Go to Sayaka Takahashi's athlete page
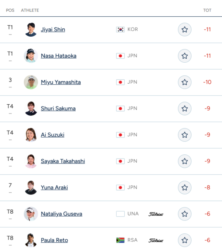222x250 pixels. coord(63,161)
